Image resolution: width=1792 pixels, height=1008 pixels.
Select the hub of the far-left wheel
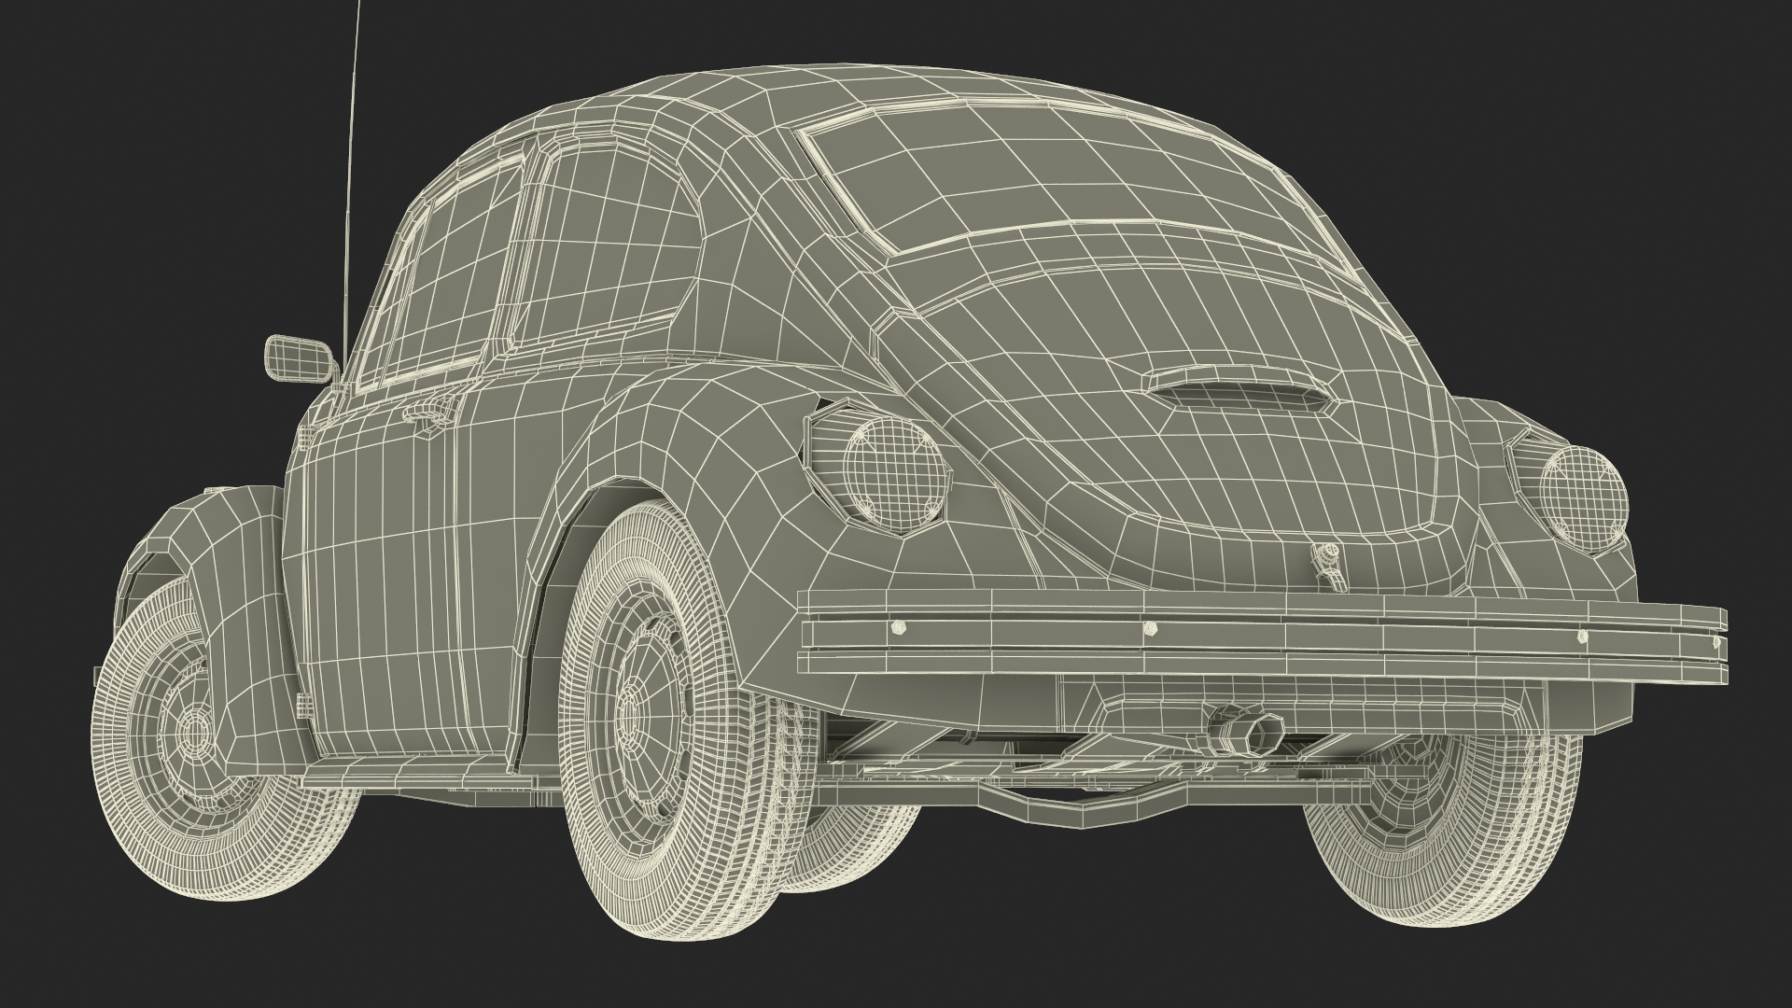[193, 730]
